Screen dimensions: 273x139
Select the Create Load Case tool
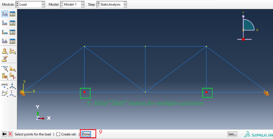pos(5,41)
